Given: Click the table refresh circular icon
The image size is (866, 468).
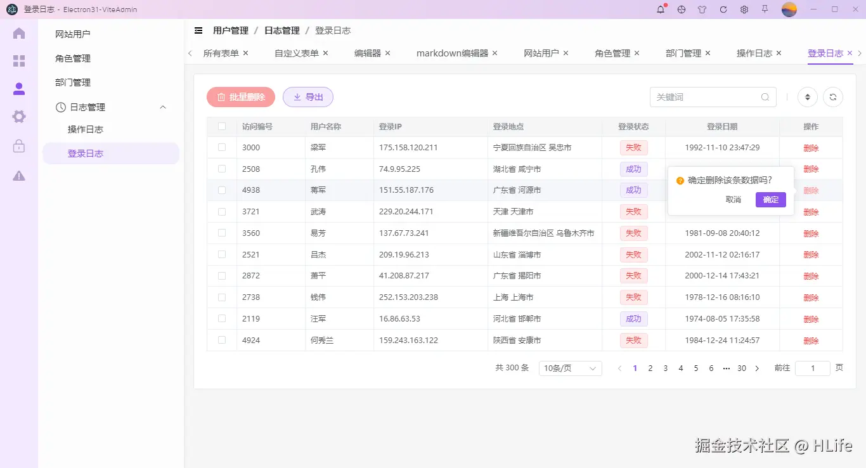Looking at the screenshot, I should click(833, 97).
